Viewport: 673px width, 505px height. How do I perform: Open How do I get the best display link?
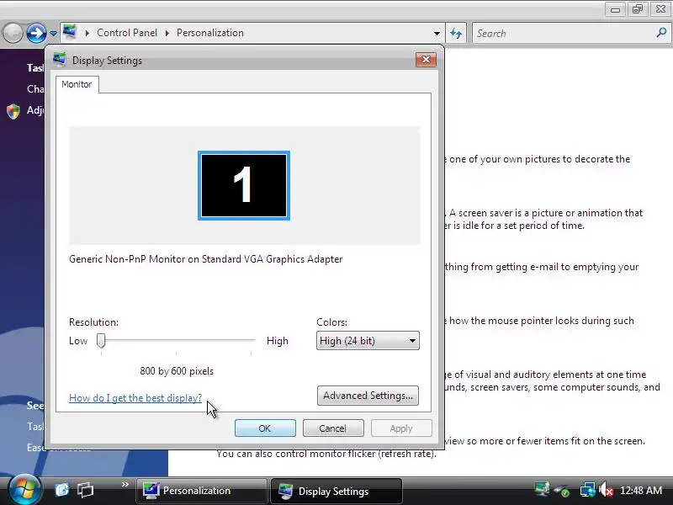pyautogui.click(x=135, y=398)
